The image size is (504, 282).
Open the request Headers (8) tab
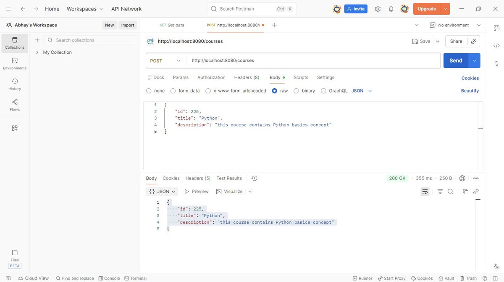tap(247, 77)
